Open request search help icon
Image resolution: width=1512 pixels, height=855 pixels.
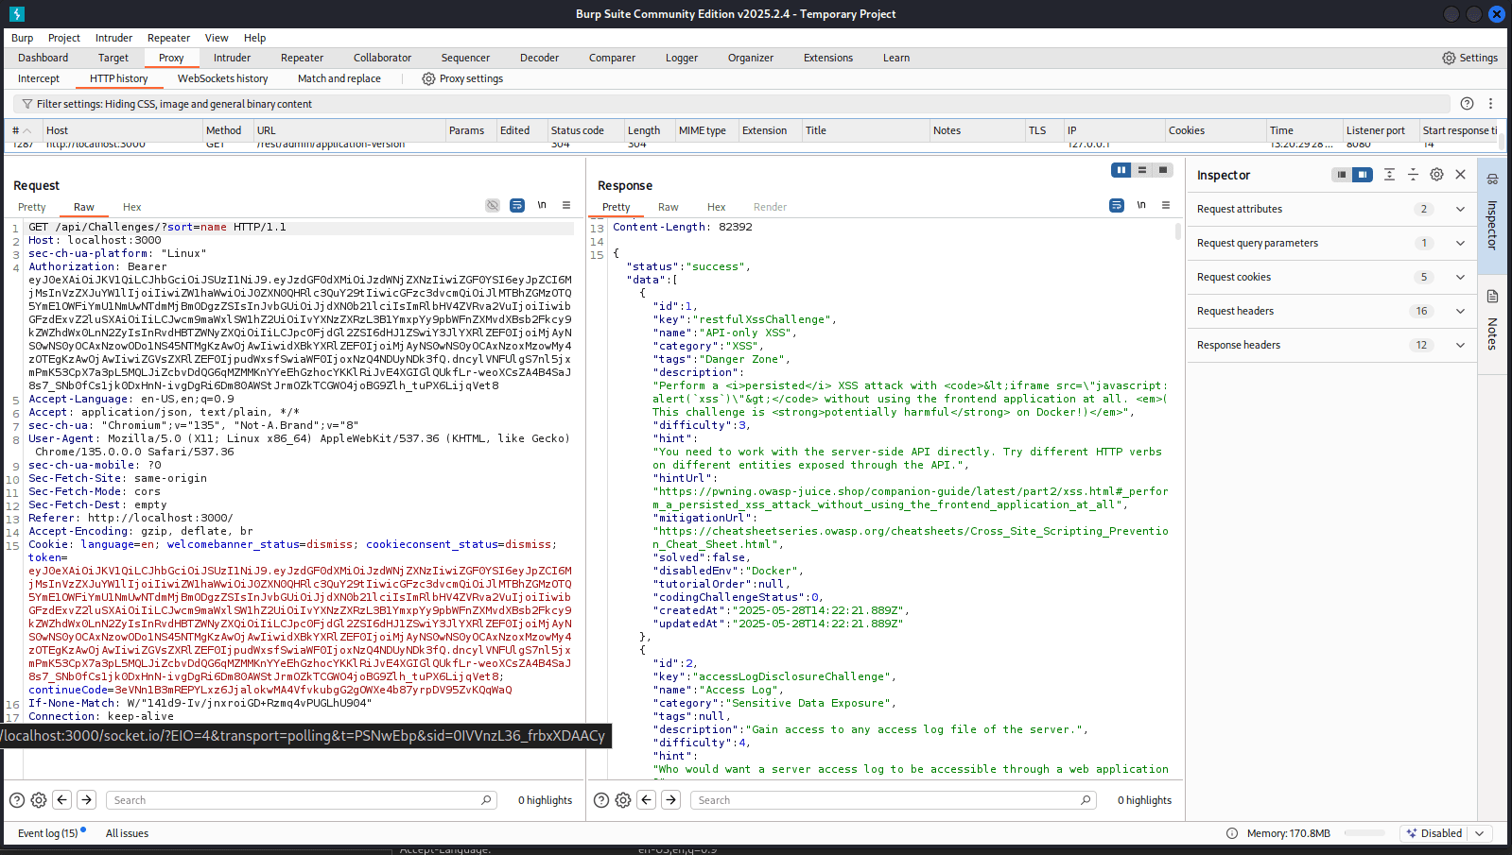tap(17, 800)
